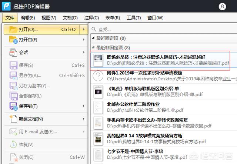Open the 窗口(W) menu
The width and height of the screenshot is (237, 164).
(x=156, y=18)
